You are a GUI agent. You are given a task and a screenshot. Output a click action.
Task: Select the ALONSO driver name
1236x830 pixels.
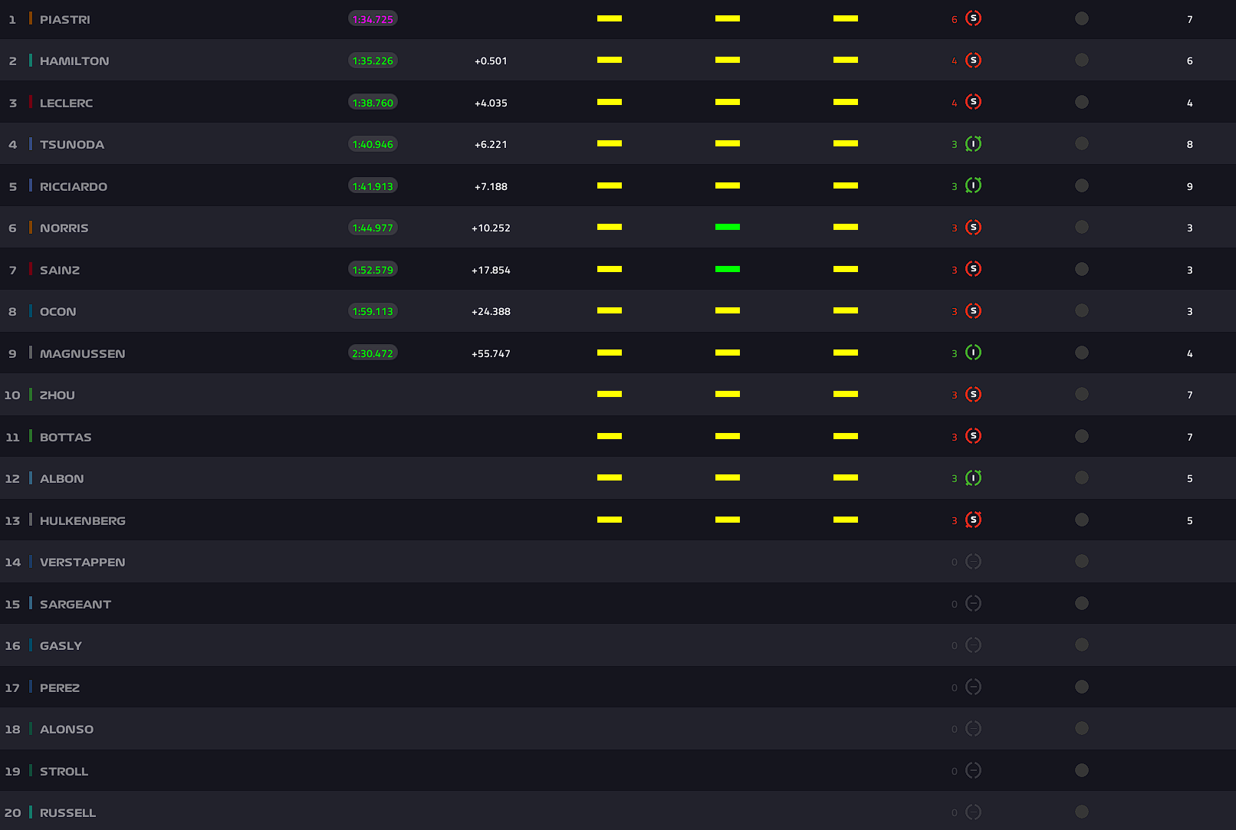[67, 729]
